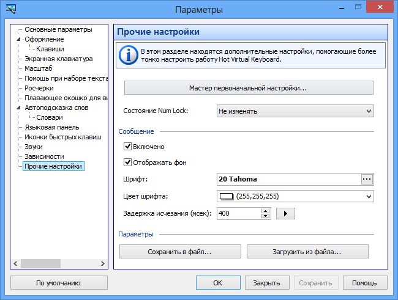Select Плавающее окошко tree item
Screen dimensions: 398x300
pyautogui.click(x=66, y=98)
